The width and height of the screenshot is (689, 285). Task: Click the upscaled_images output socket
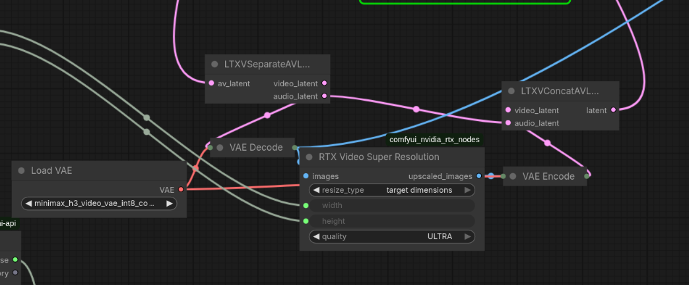coord(479,176)
